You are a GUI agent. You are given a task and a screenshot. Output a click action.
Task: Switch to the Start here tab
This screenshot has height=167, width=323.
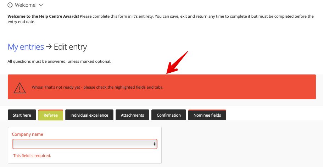[22, 115]
